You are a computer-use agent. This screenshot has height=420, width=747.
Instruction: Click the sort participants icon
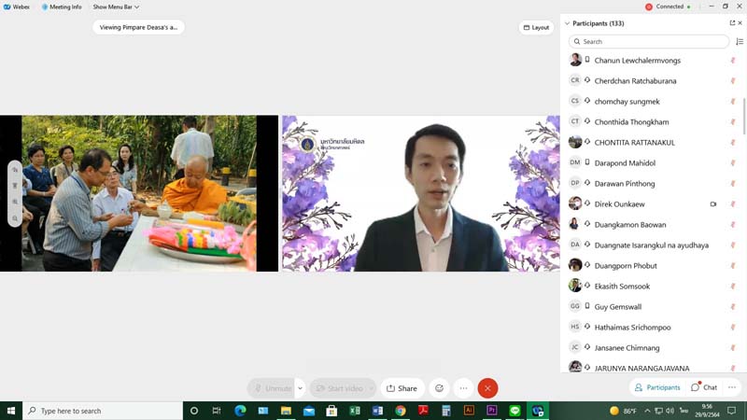coord(740,42)
